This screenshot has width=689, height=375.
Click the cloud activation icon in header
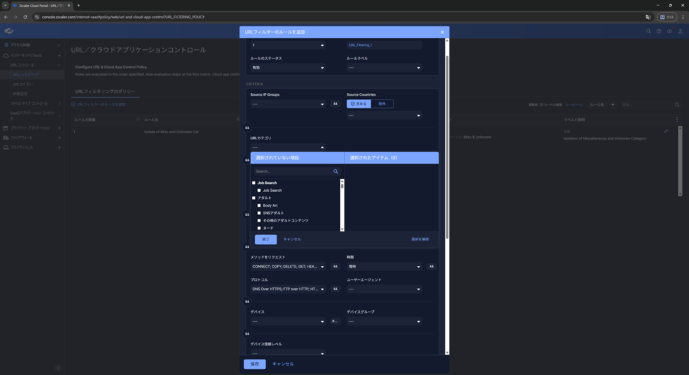[669, 31]
